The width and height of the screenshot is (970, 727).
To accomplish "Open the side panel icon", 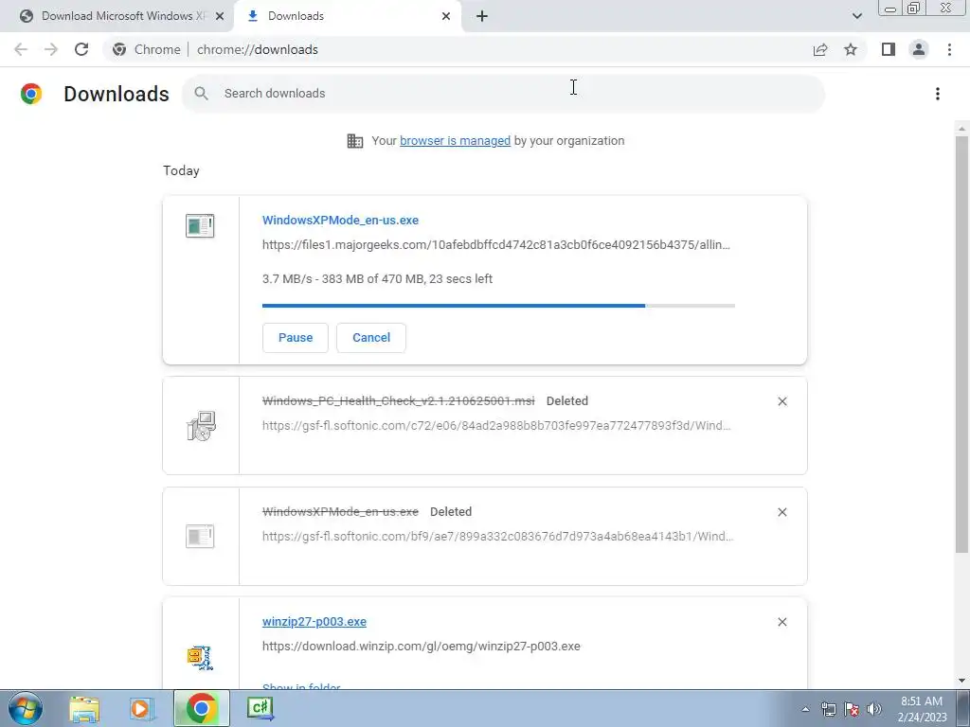I will 889,49.
